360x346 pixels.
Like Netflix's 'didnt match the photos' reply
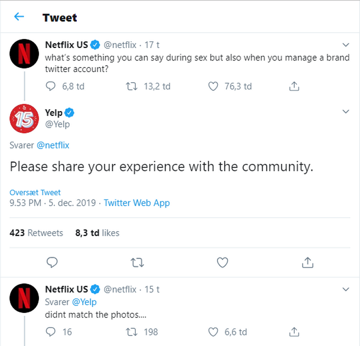[x=214, y=332]
